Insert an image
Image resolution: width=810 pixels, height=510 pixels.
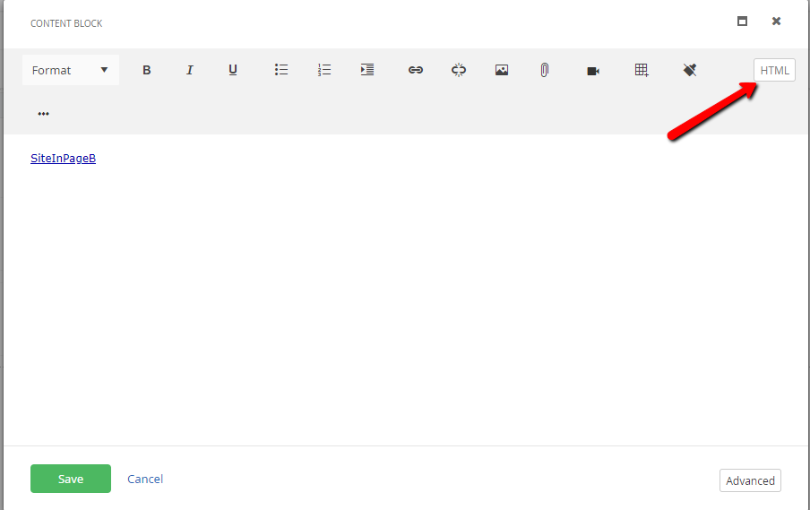(x=502, y=70)
